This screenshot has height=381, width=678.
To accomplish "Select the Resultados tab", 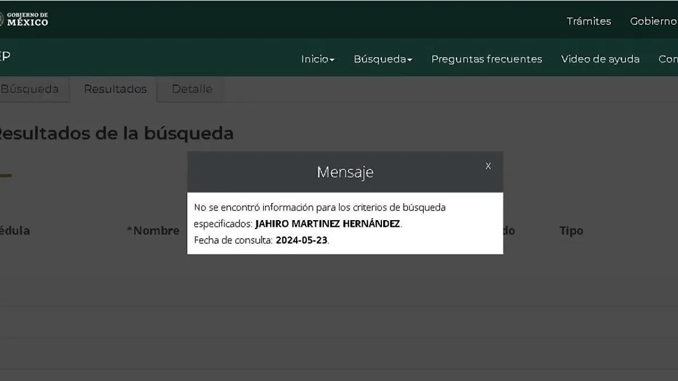I will pyautogui.click(x=115, y=89).
